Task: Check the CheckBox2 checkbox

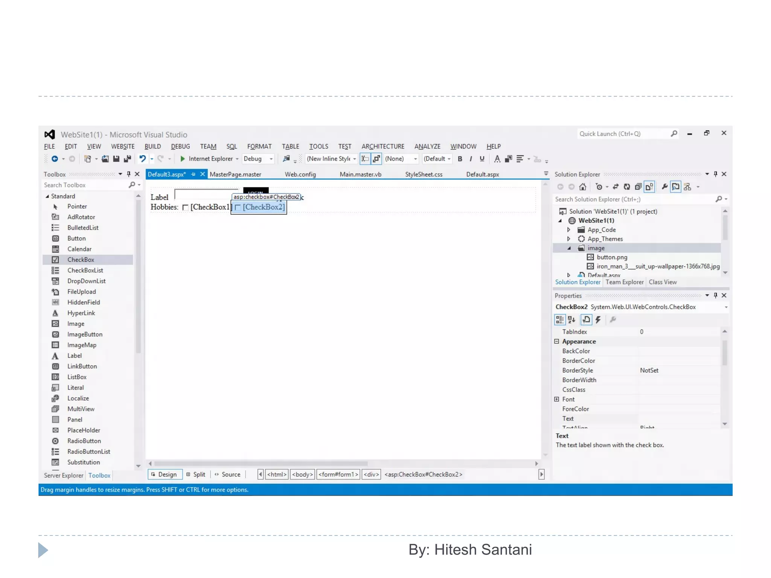Action: (238, 207)
